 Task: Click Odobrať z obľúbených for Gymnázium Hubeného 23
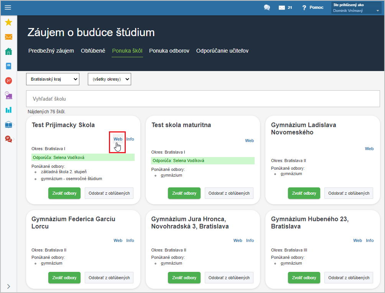349,278
